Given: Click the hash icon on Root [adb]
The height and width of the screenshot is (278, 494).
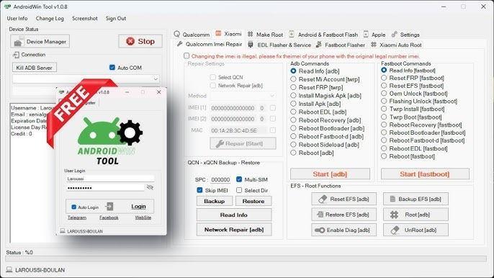Looking at the screenshot, I should [394, 215].
